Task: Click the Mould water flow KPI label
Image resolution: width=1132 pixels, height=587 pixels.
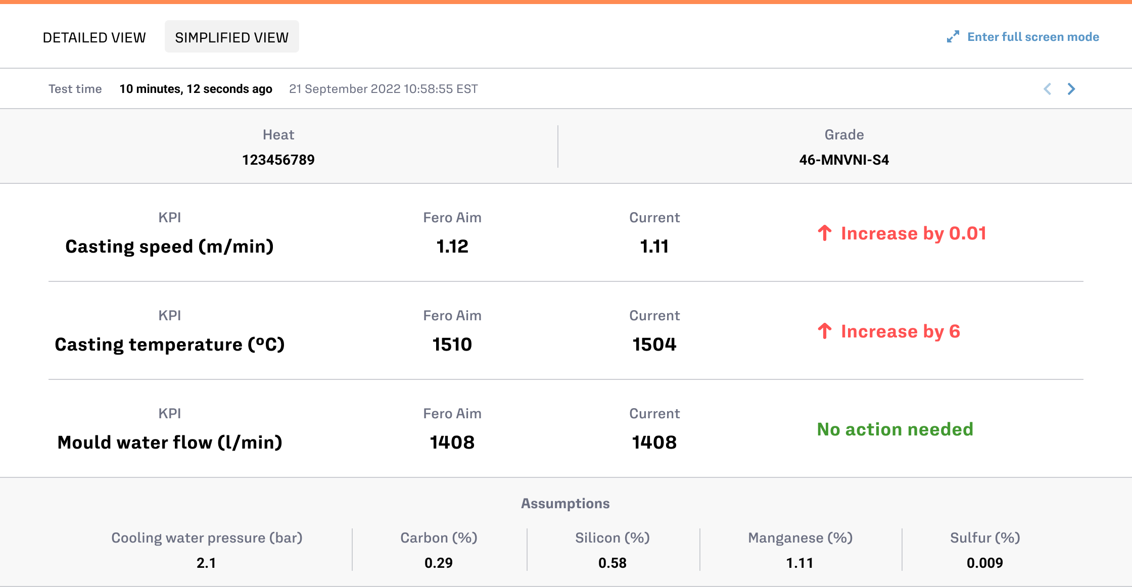Action: coord(169,443)
